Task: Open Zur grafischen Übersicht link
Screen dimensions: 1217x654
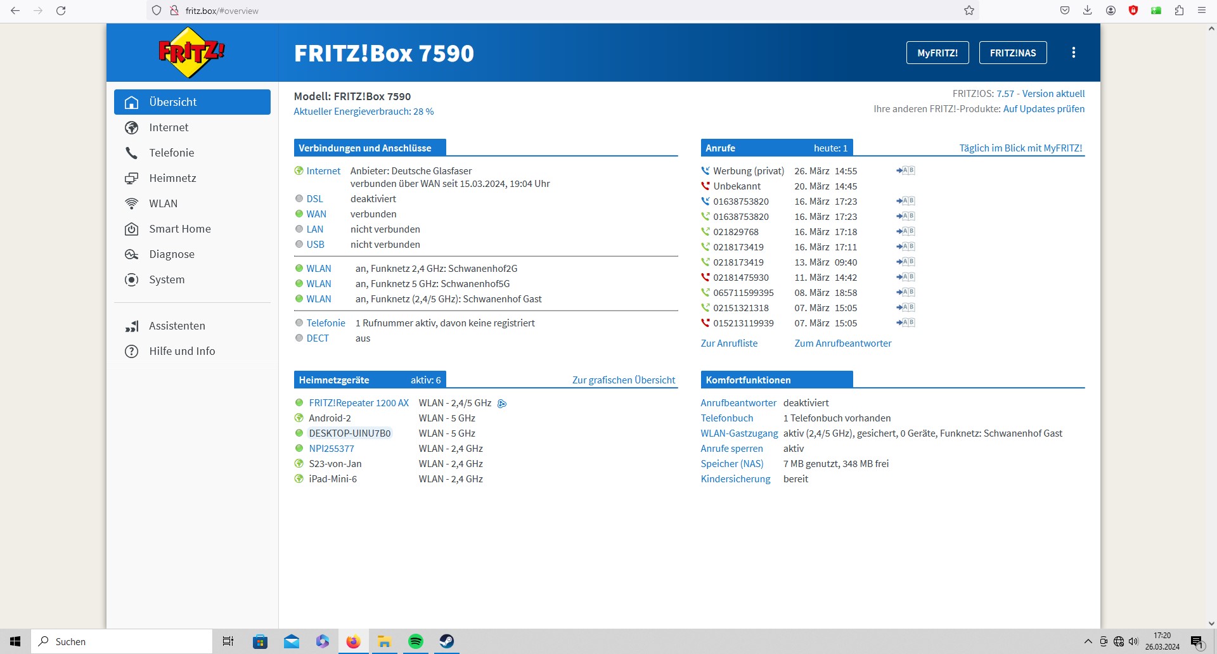Action: pyautogui.click(x=624, y=380)
